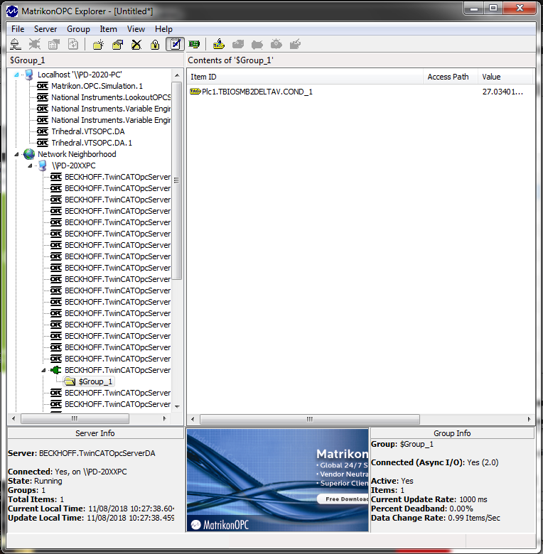Open the Server menu
This screenshot has width=543, height=554.
45,29
